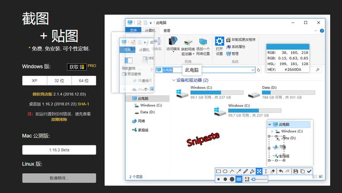Screen dimensions: 342x193
Task: Choose the polyline drawing tool
Action: pos(232,172)
